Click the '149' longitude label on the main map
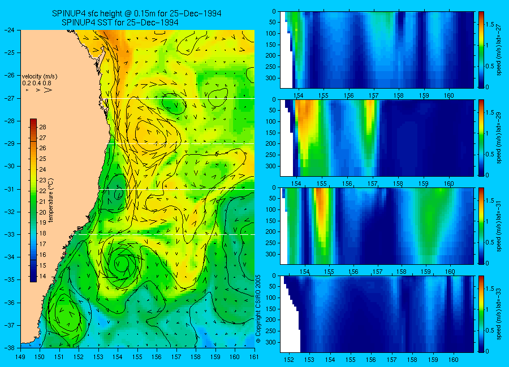509x367 pixels. (x=20, y=357)
